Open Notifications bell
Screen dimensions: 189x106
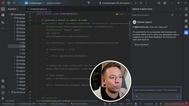click(x=186, y=9)
